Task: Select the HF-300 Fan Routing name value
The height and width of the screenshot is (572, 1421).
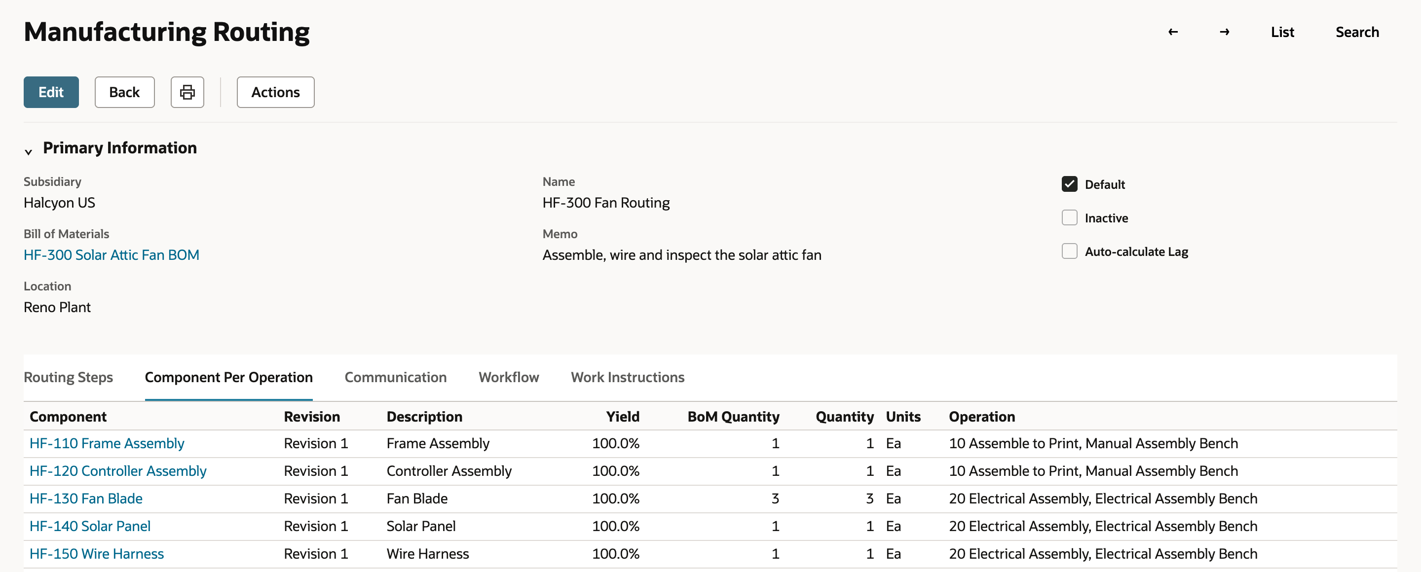Action: [606, 203]
